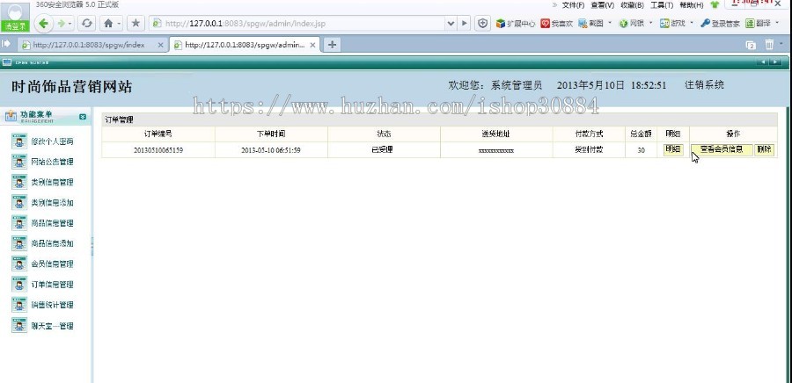
Task: Click the browser forward arrow
Action: (62, 23)
